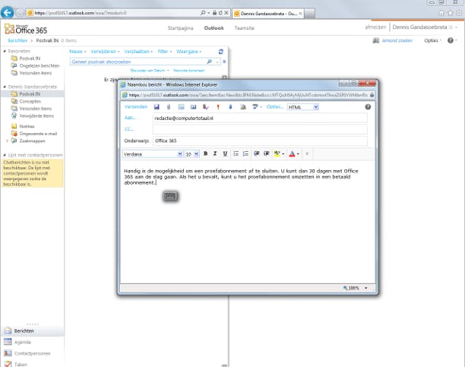Go back with the browser back arrow
465x367 pixels.
point(8,13)
